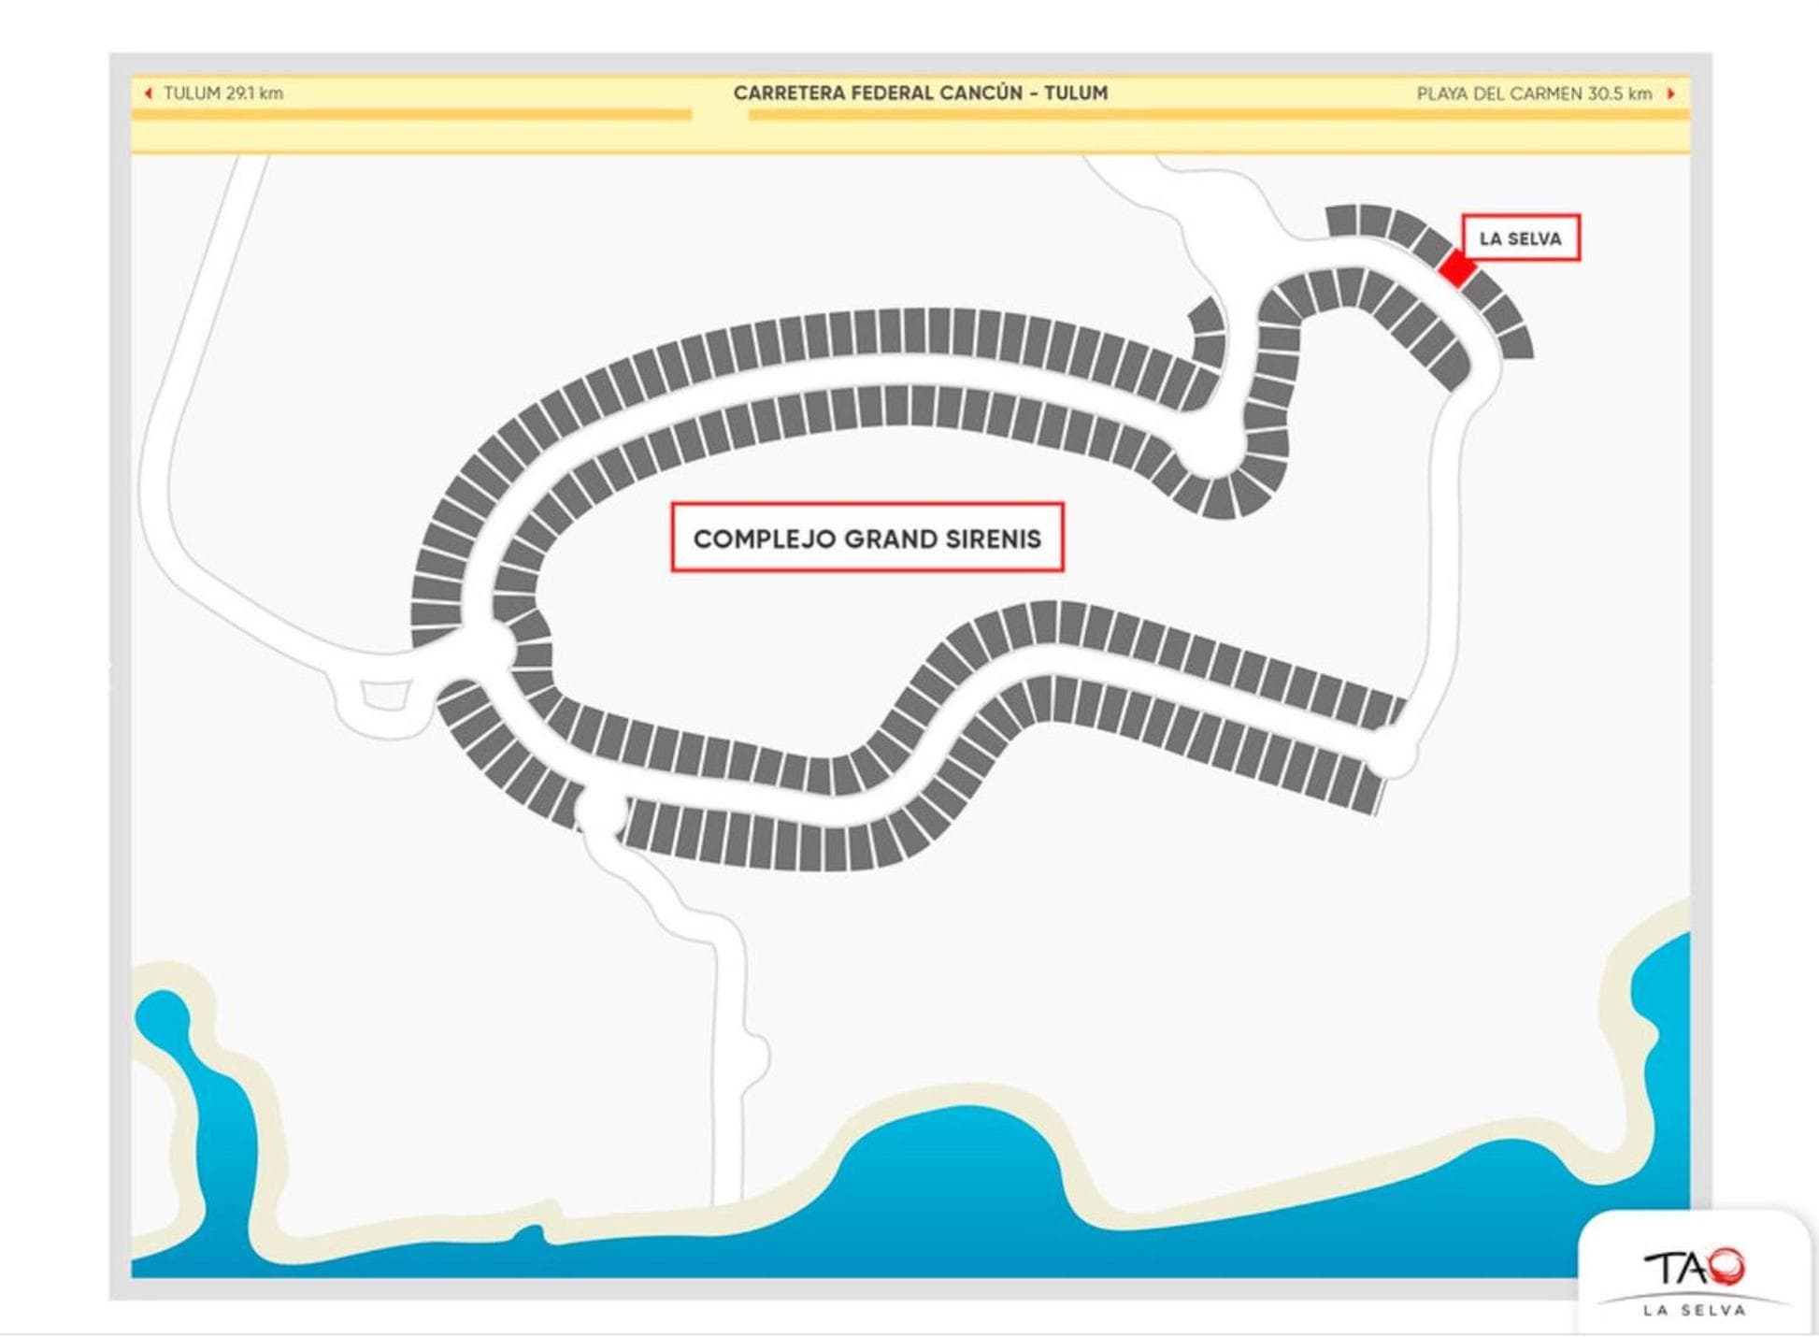Click the small trapezoid island in left roundabout

click(x=385, y=695)
